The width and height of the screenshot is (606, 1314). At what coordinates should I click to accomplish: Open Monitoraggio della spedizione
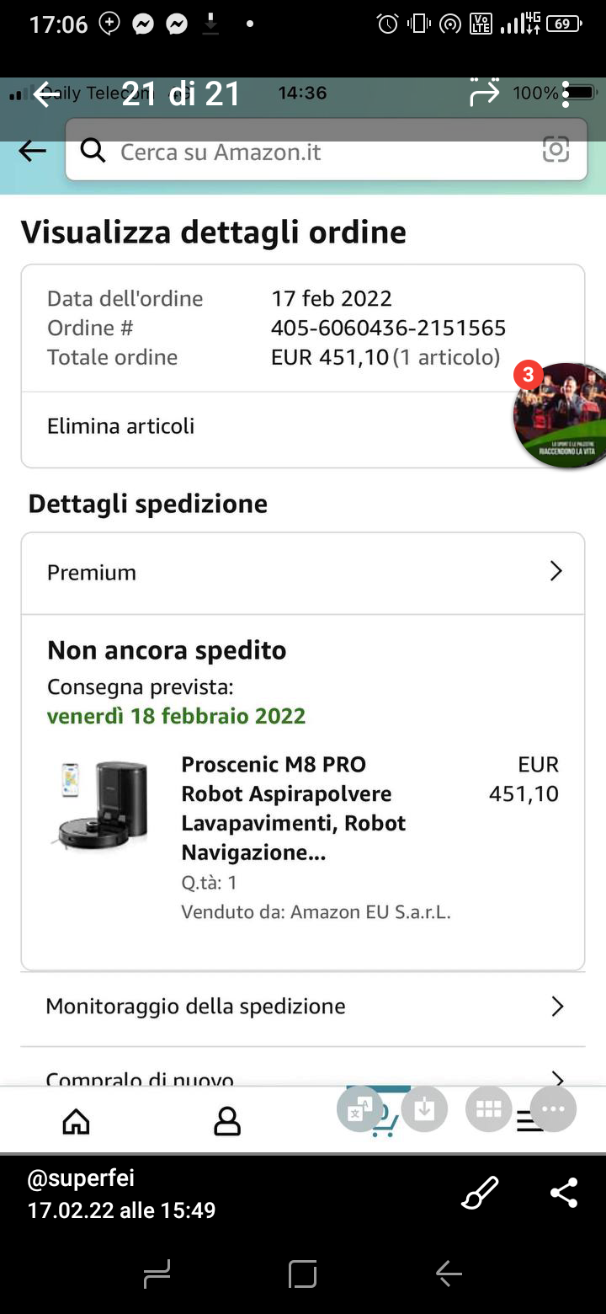(x=302, y=1007)
